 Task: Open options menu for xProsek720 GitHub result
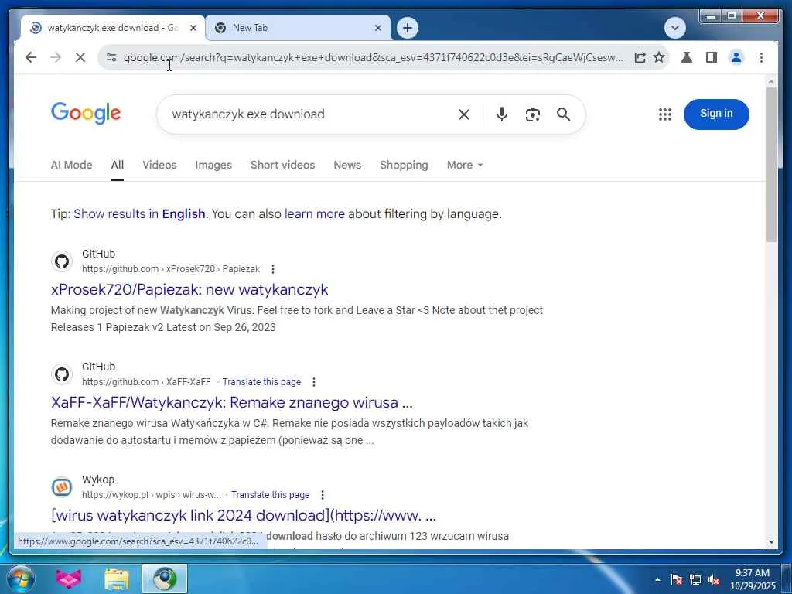(x=273, y=269)
